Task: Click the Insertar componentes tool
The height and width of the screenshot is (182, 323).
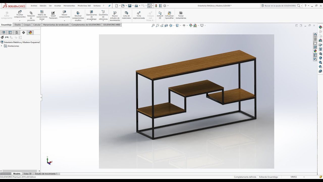Action: (20, 14)
